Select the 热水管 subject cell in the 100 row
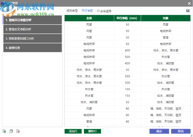This screenshot has height=137, width=193. (x=89, y=89)
